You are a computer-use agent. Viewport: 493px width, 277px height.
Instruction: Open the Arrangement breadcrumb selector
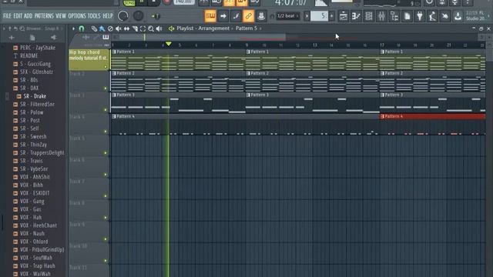[x=213, y=28]
